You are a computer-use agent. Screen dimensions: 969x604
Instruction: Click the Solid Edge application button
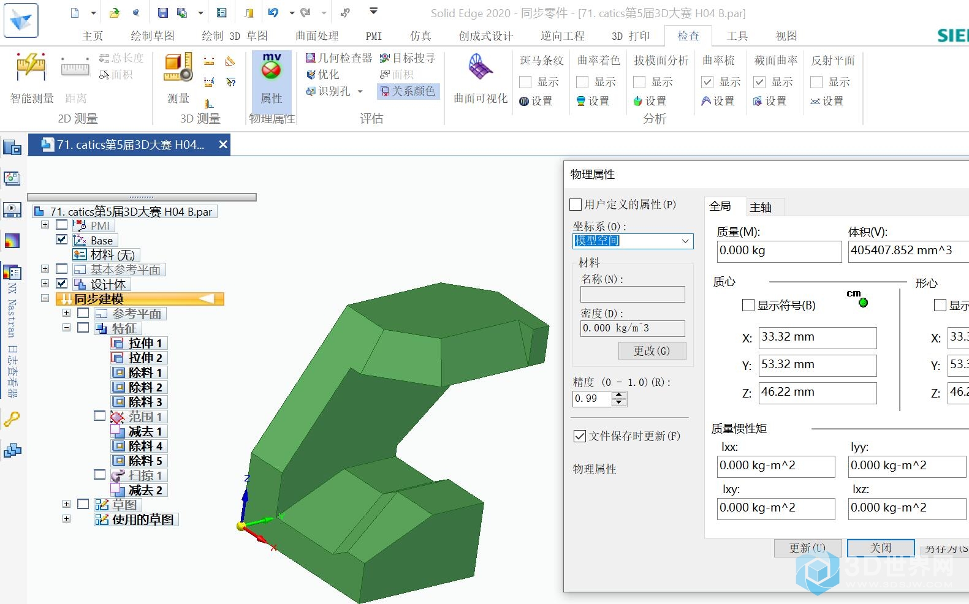pos(21,20)
